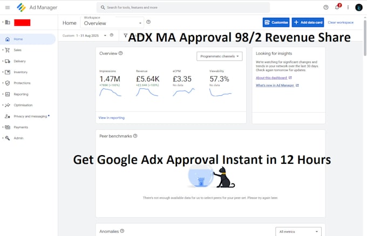This screenshot has height=236, width=367.
Task: Click the filter funnel icon
Action: pyautogui.click(x=125, y=35)
